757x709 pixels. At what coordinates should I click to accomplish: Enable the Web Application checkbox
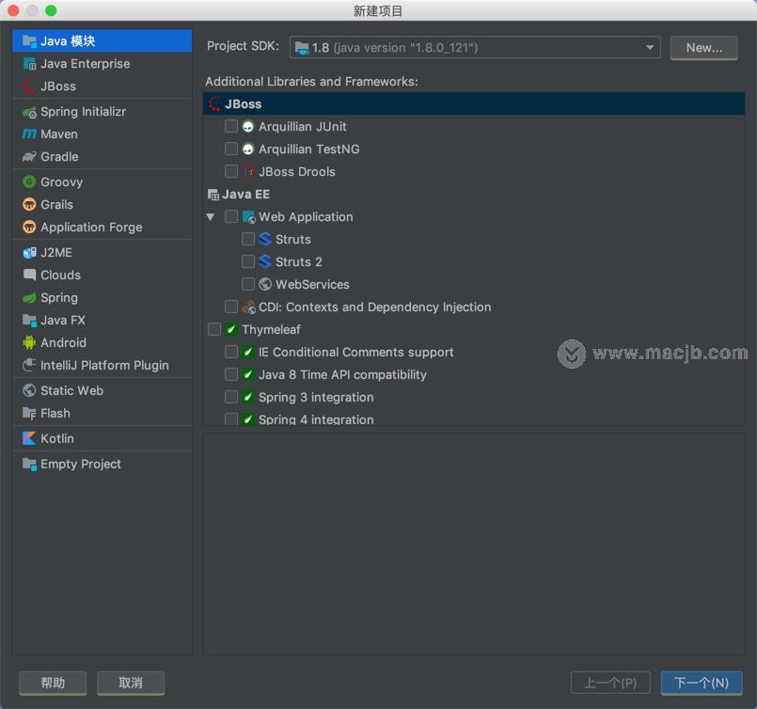231,216
